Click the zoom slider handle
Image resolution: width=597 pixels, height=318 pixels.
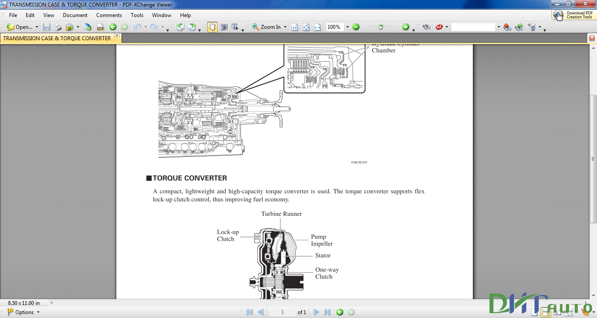pyautogui.click(x=381, y=27)
